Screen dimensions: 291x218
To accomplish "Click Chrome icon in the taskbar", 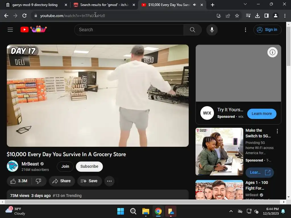I will (x=158, y=211).
